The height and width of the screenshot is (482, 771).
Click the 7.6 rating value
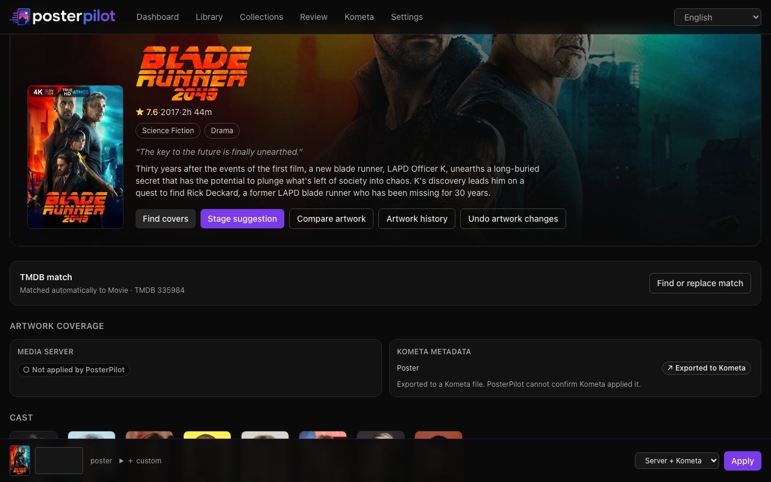tap(152, 112)
